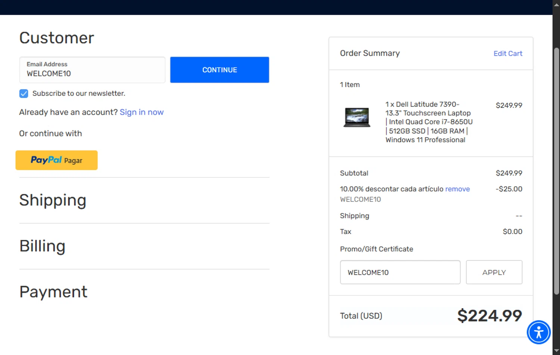
Task: Click the Dell Latitude laptop thumbnail
Action: (357, 117)
